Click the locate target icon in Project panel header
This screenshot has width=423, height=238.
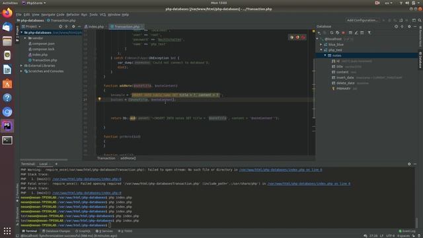(x=60, y=26)
